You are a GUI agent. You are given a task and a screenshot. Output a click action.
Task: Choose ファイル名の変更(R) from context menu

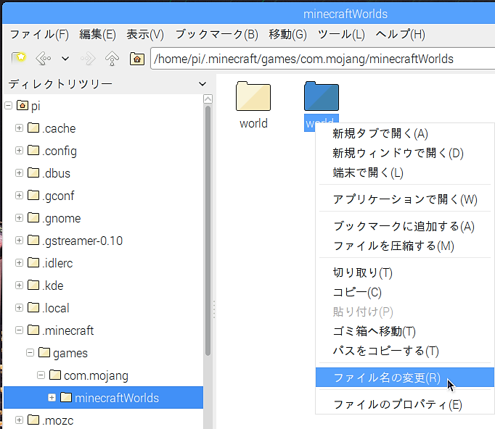click(x=386, y=378)
